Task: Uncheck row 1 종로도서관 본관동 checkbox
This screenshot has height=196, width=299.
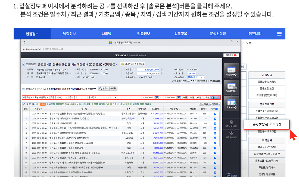Action: point(215,114)
